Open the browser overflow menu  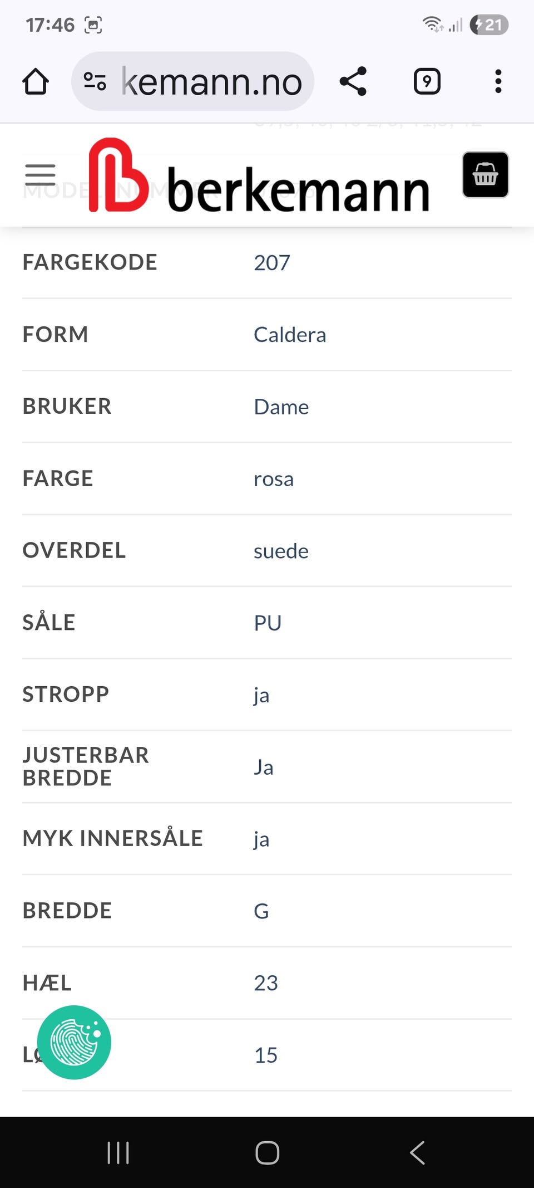[498, 81]
